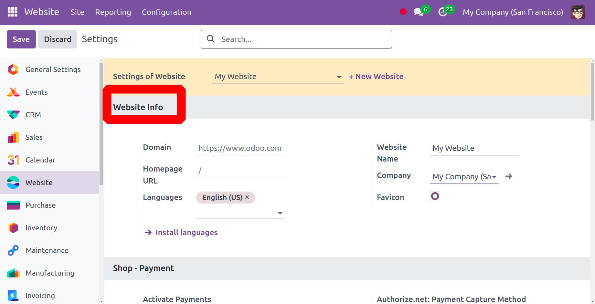This screenshot has height=304, width=595.
Task: Open the conversations chat bubble icon
Action: pyautogui.click(x=419, y=12)
